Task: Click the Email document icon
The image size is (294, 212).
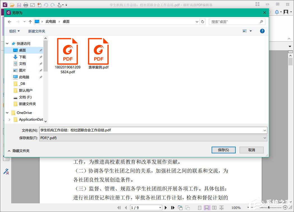Action: pos(33,5)
